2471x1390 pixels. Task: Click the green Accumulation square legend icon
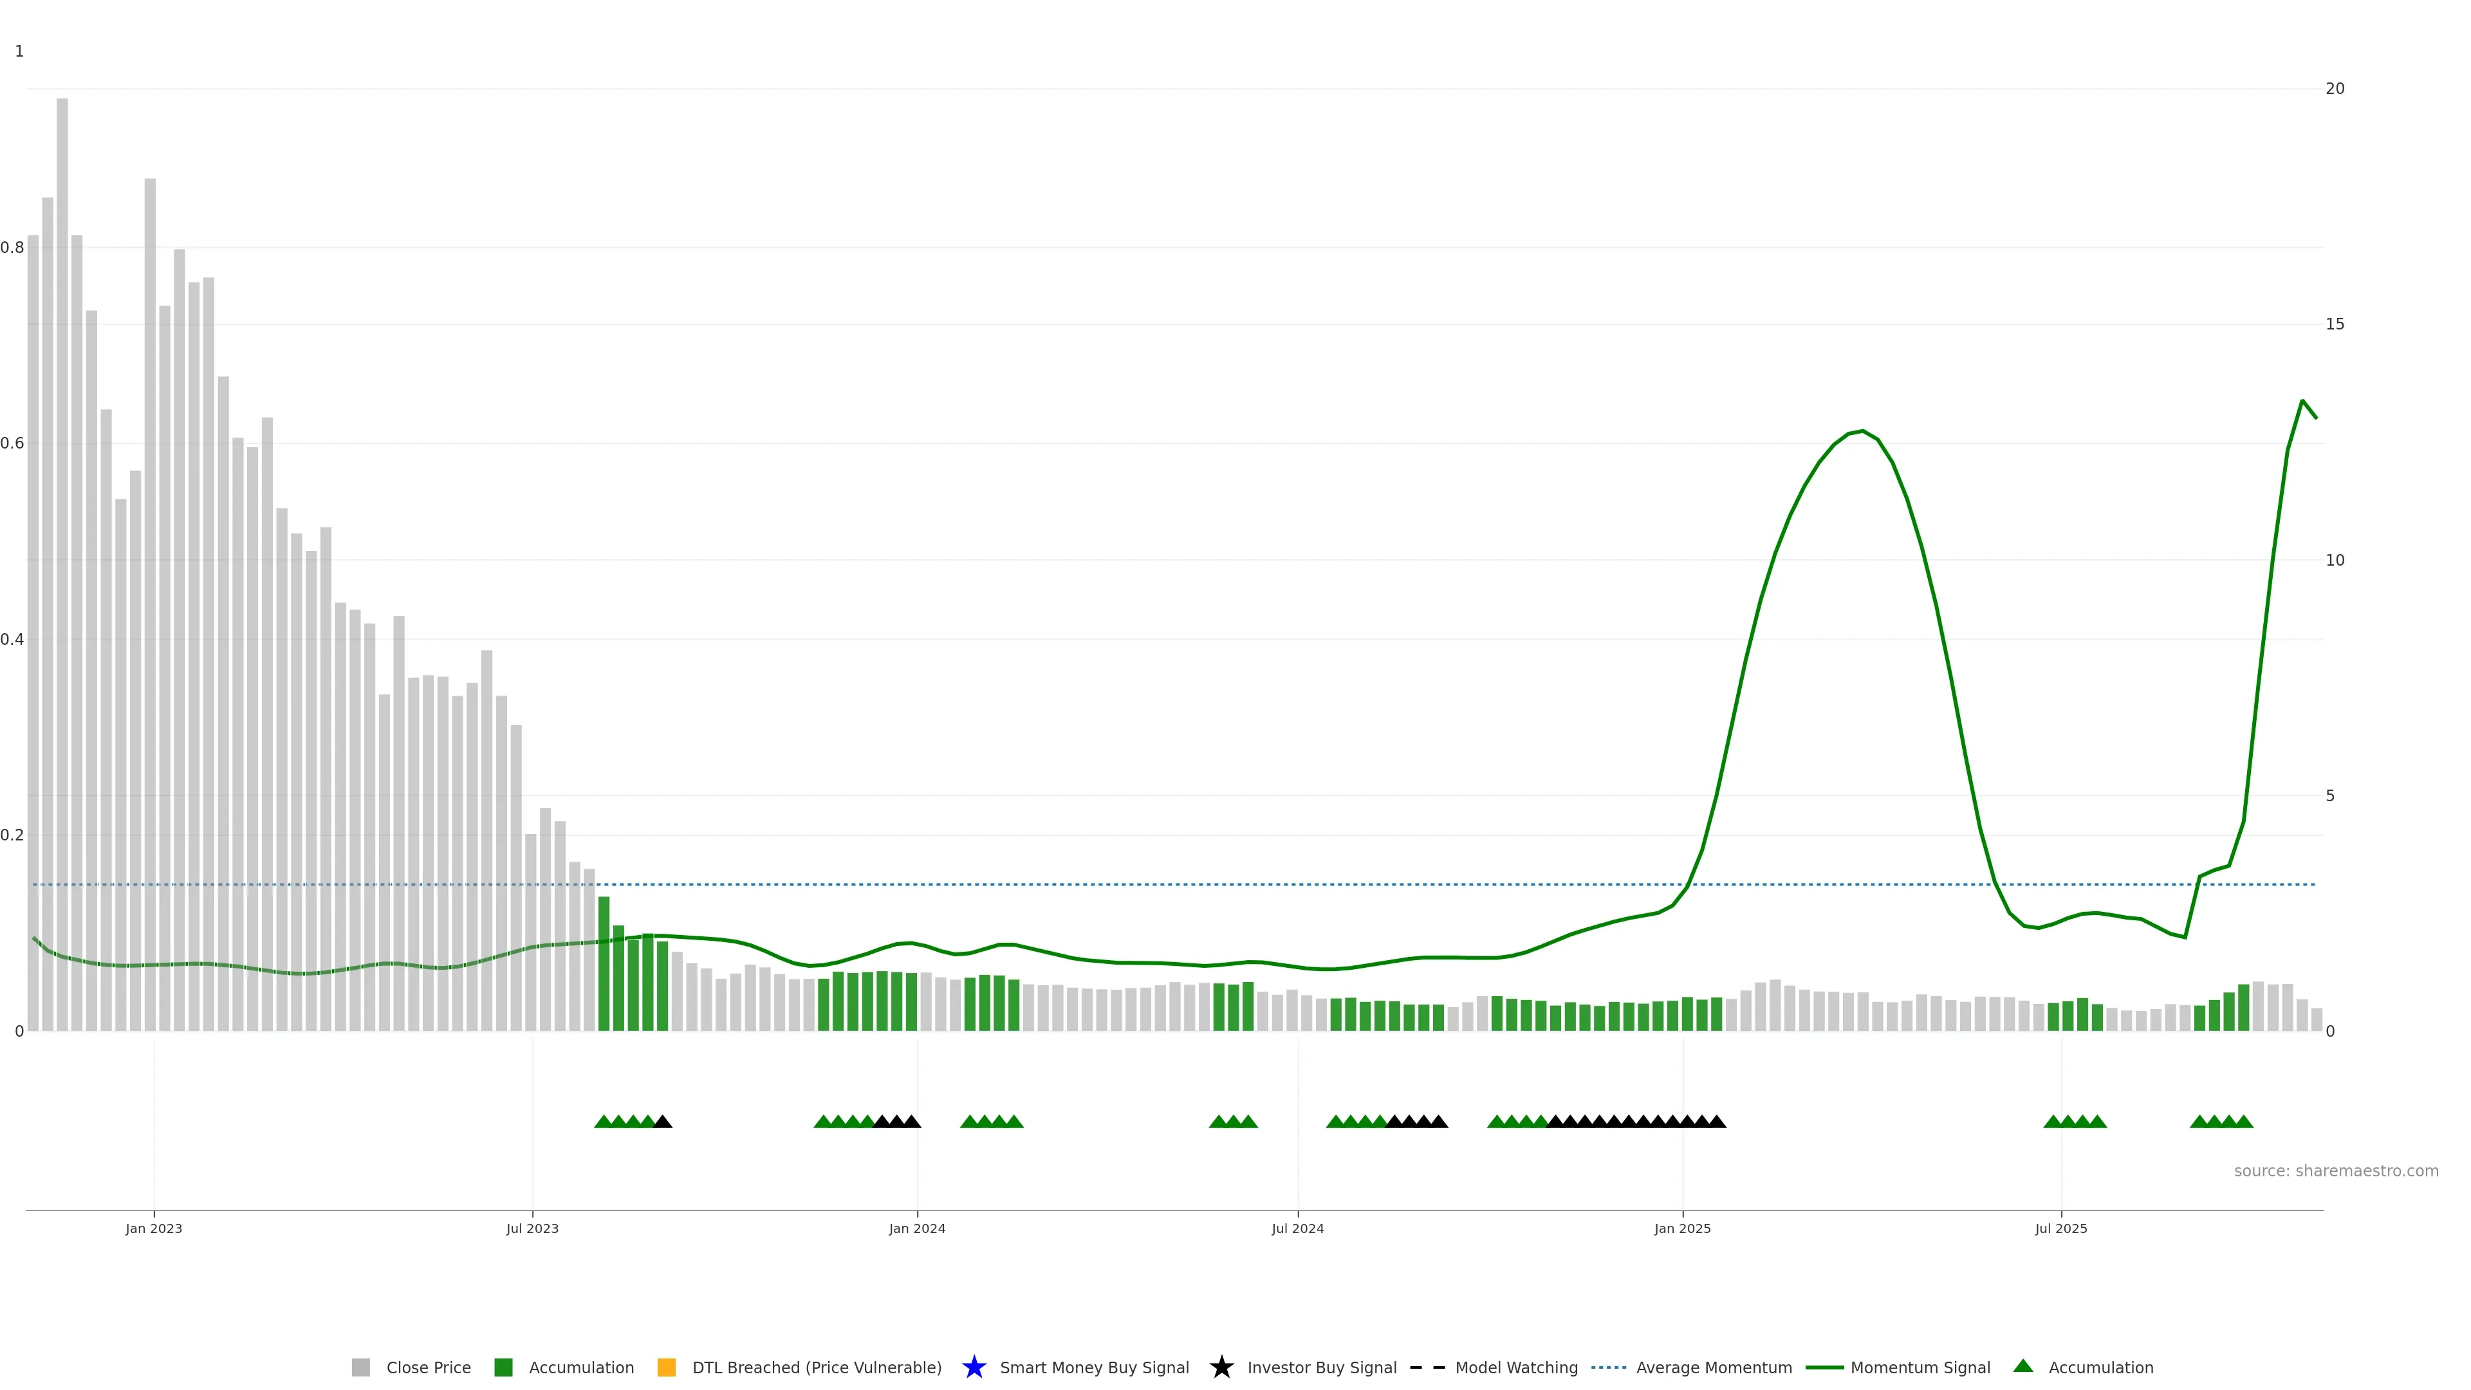pyautogui.click(x=503, y=1368)
